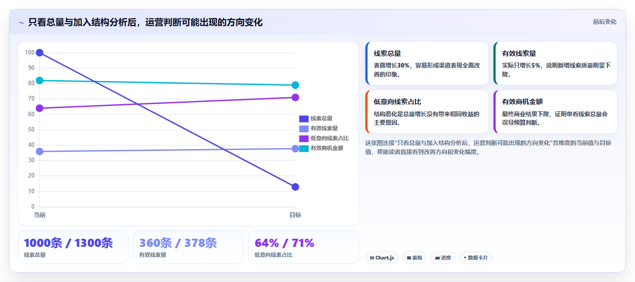Click the 线索总量 data point at 目标
Screen dimensions: 635x282
pyautogui.click(x=295, y=187)
